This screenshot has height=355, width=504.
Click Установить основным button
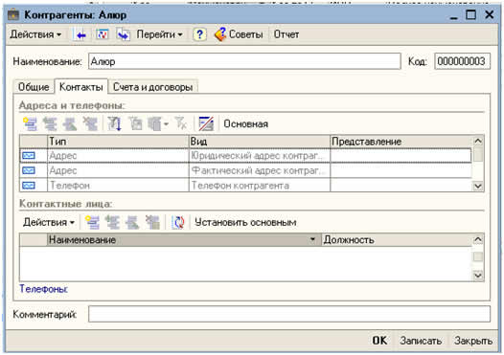[x=245, y=222]
